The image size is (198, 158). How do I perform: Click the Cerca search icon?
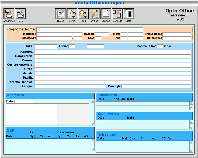pyautogui.click(x=72, y=14)
